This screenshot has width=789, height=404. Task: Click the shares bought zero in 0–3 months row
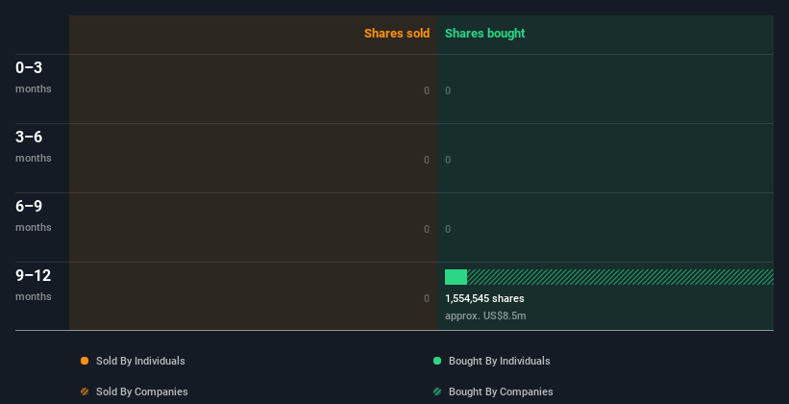click(x=448, y=90)
